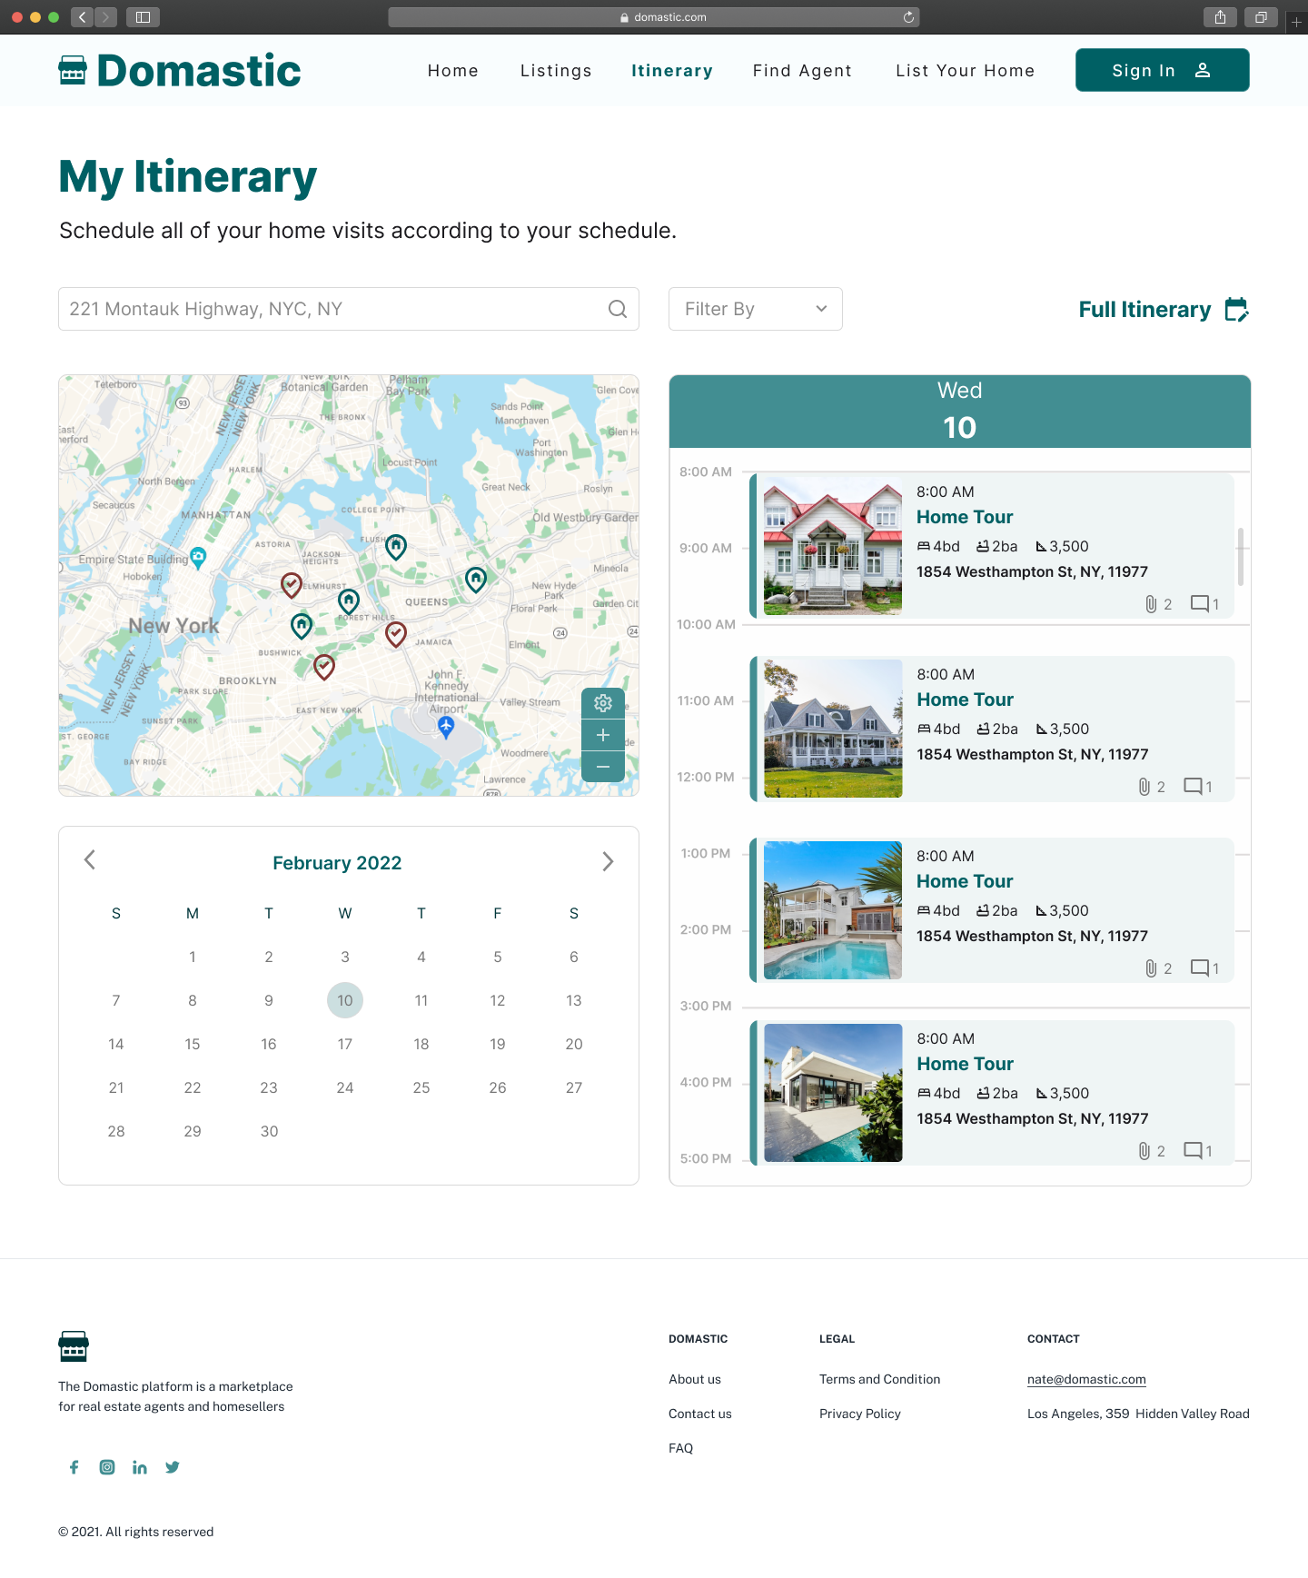
Task: Select the teal home pin near Floral Park
Action: pos(476,580)
